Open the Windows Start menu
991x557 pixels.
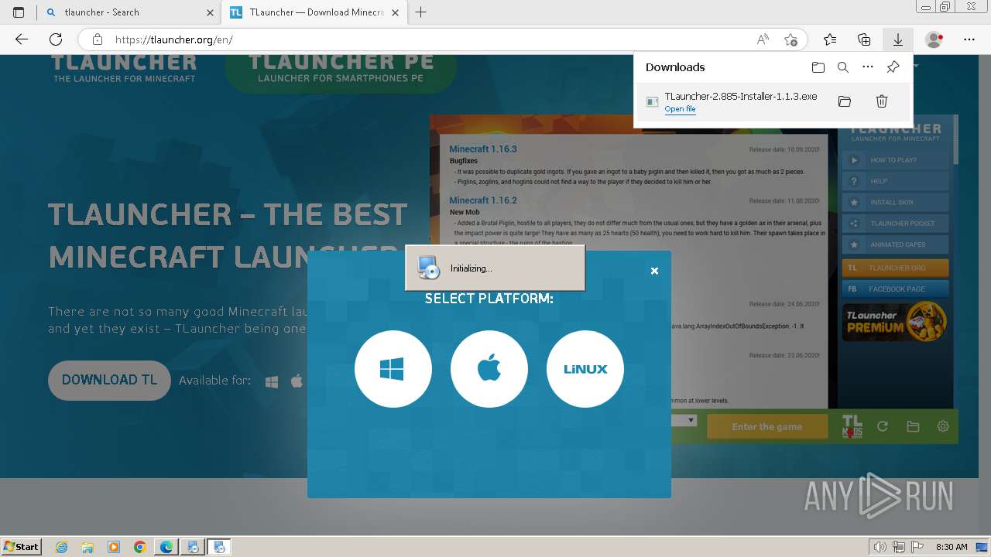pyautogui.click(x=22, y=546)
